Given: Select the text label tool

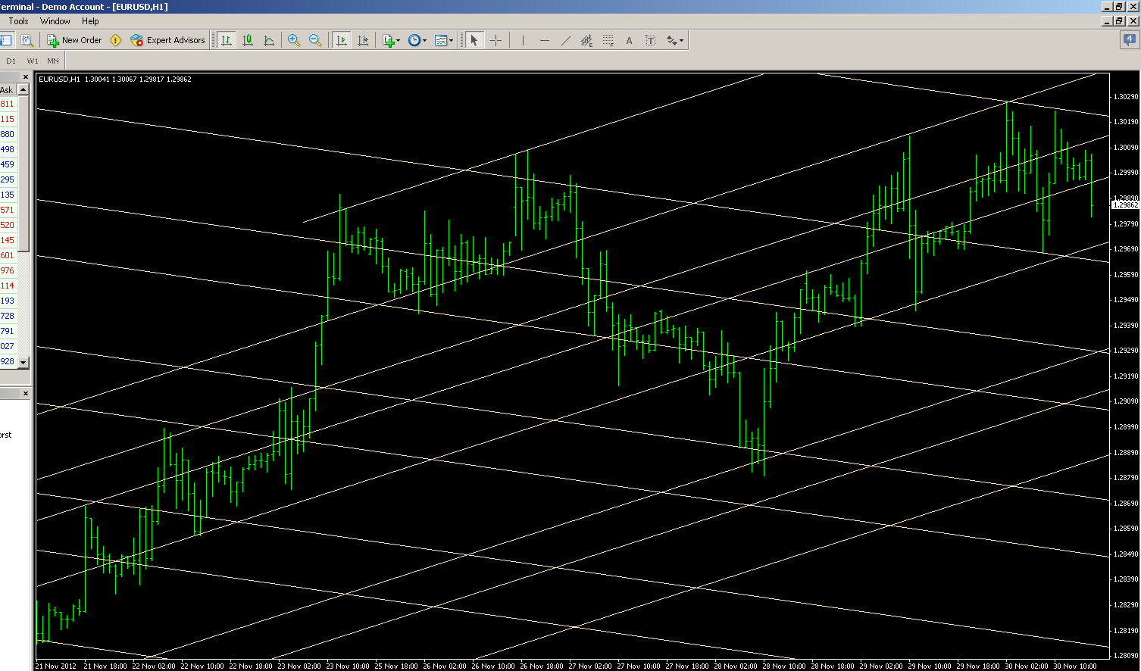Looking at the screenshot, I should pyautogui.click(x=650, y=40).
